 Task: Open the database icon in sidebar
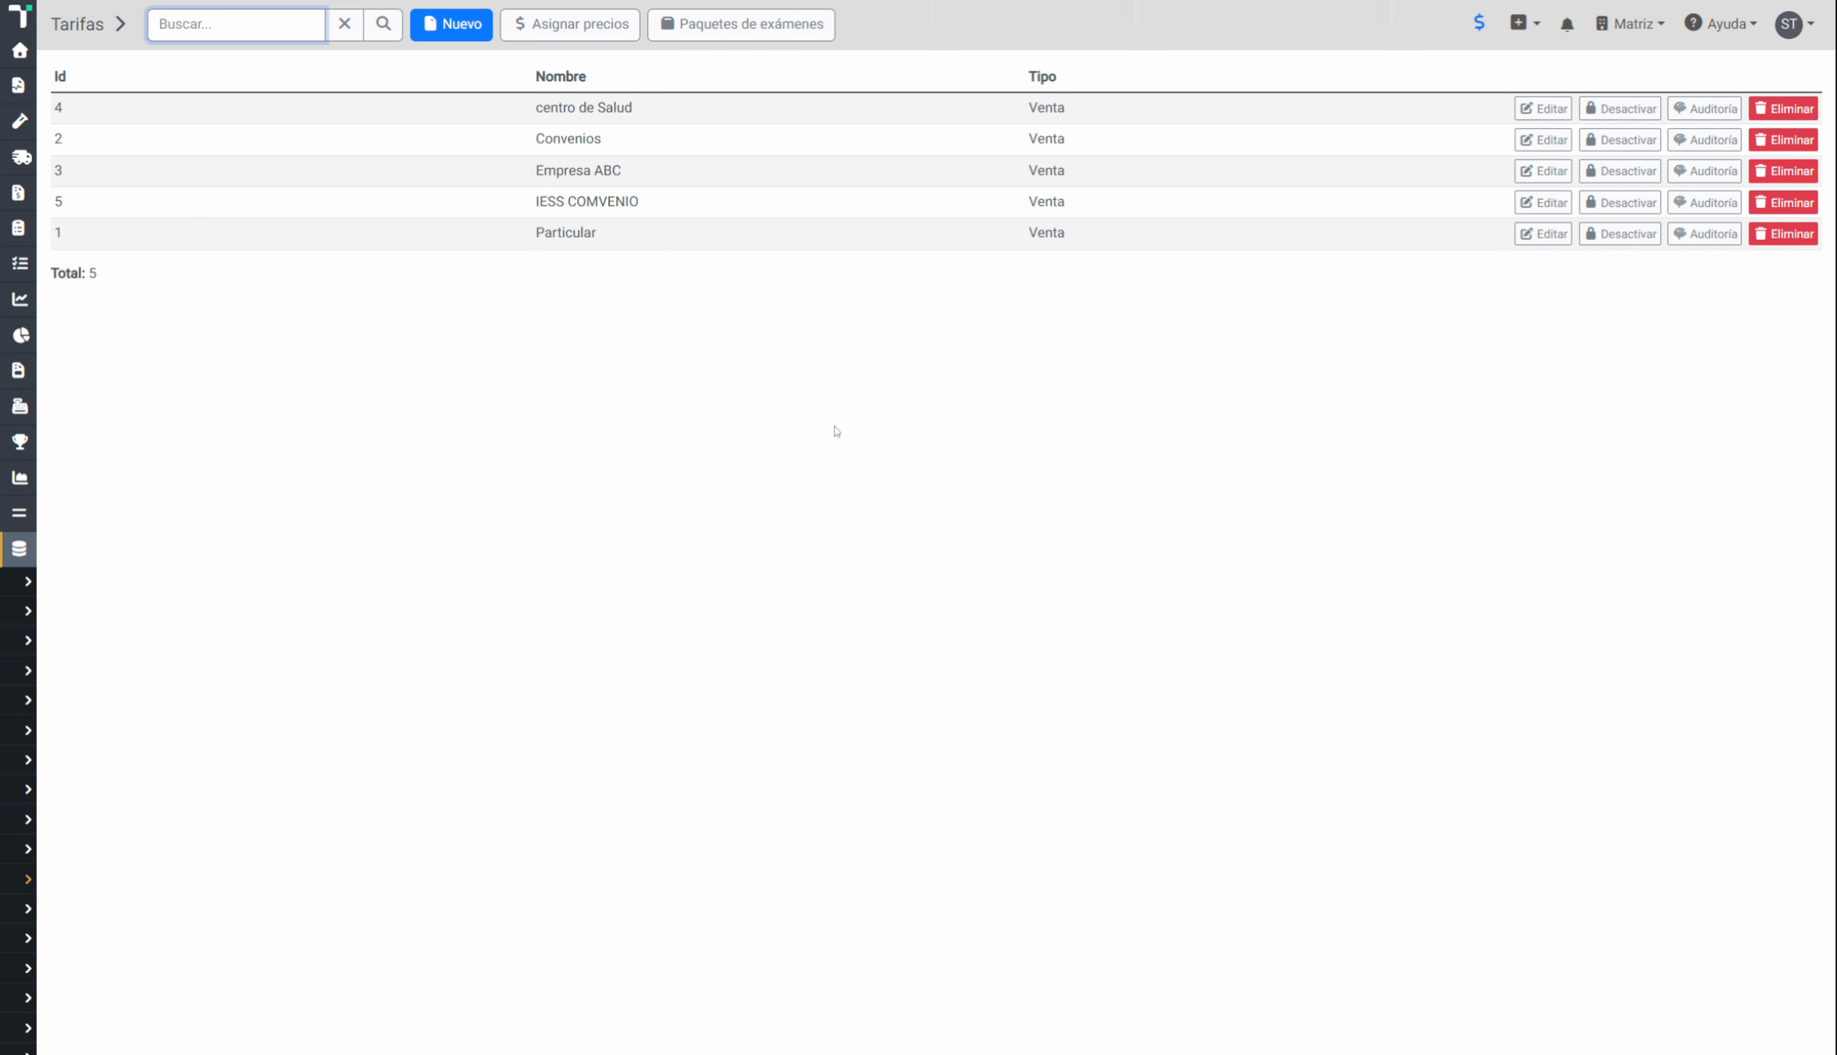click(20, 549)
